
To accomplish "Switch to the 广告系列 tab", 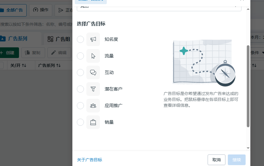I will 18,38.
